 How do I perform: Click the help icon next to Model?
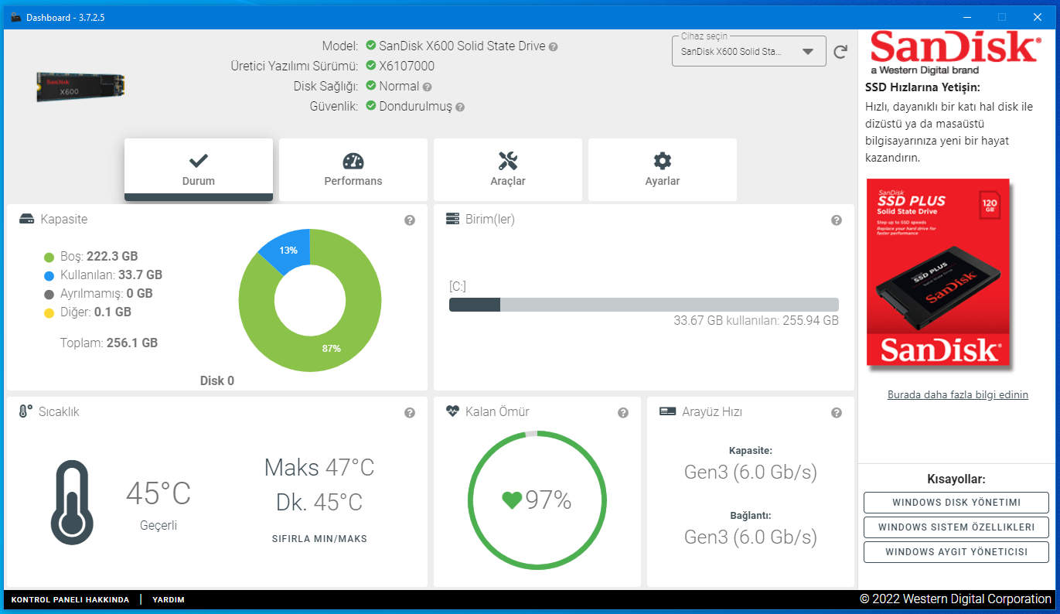[x=554, y=46]
